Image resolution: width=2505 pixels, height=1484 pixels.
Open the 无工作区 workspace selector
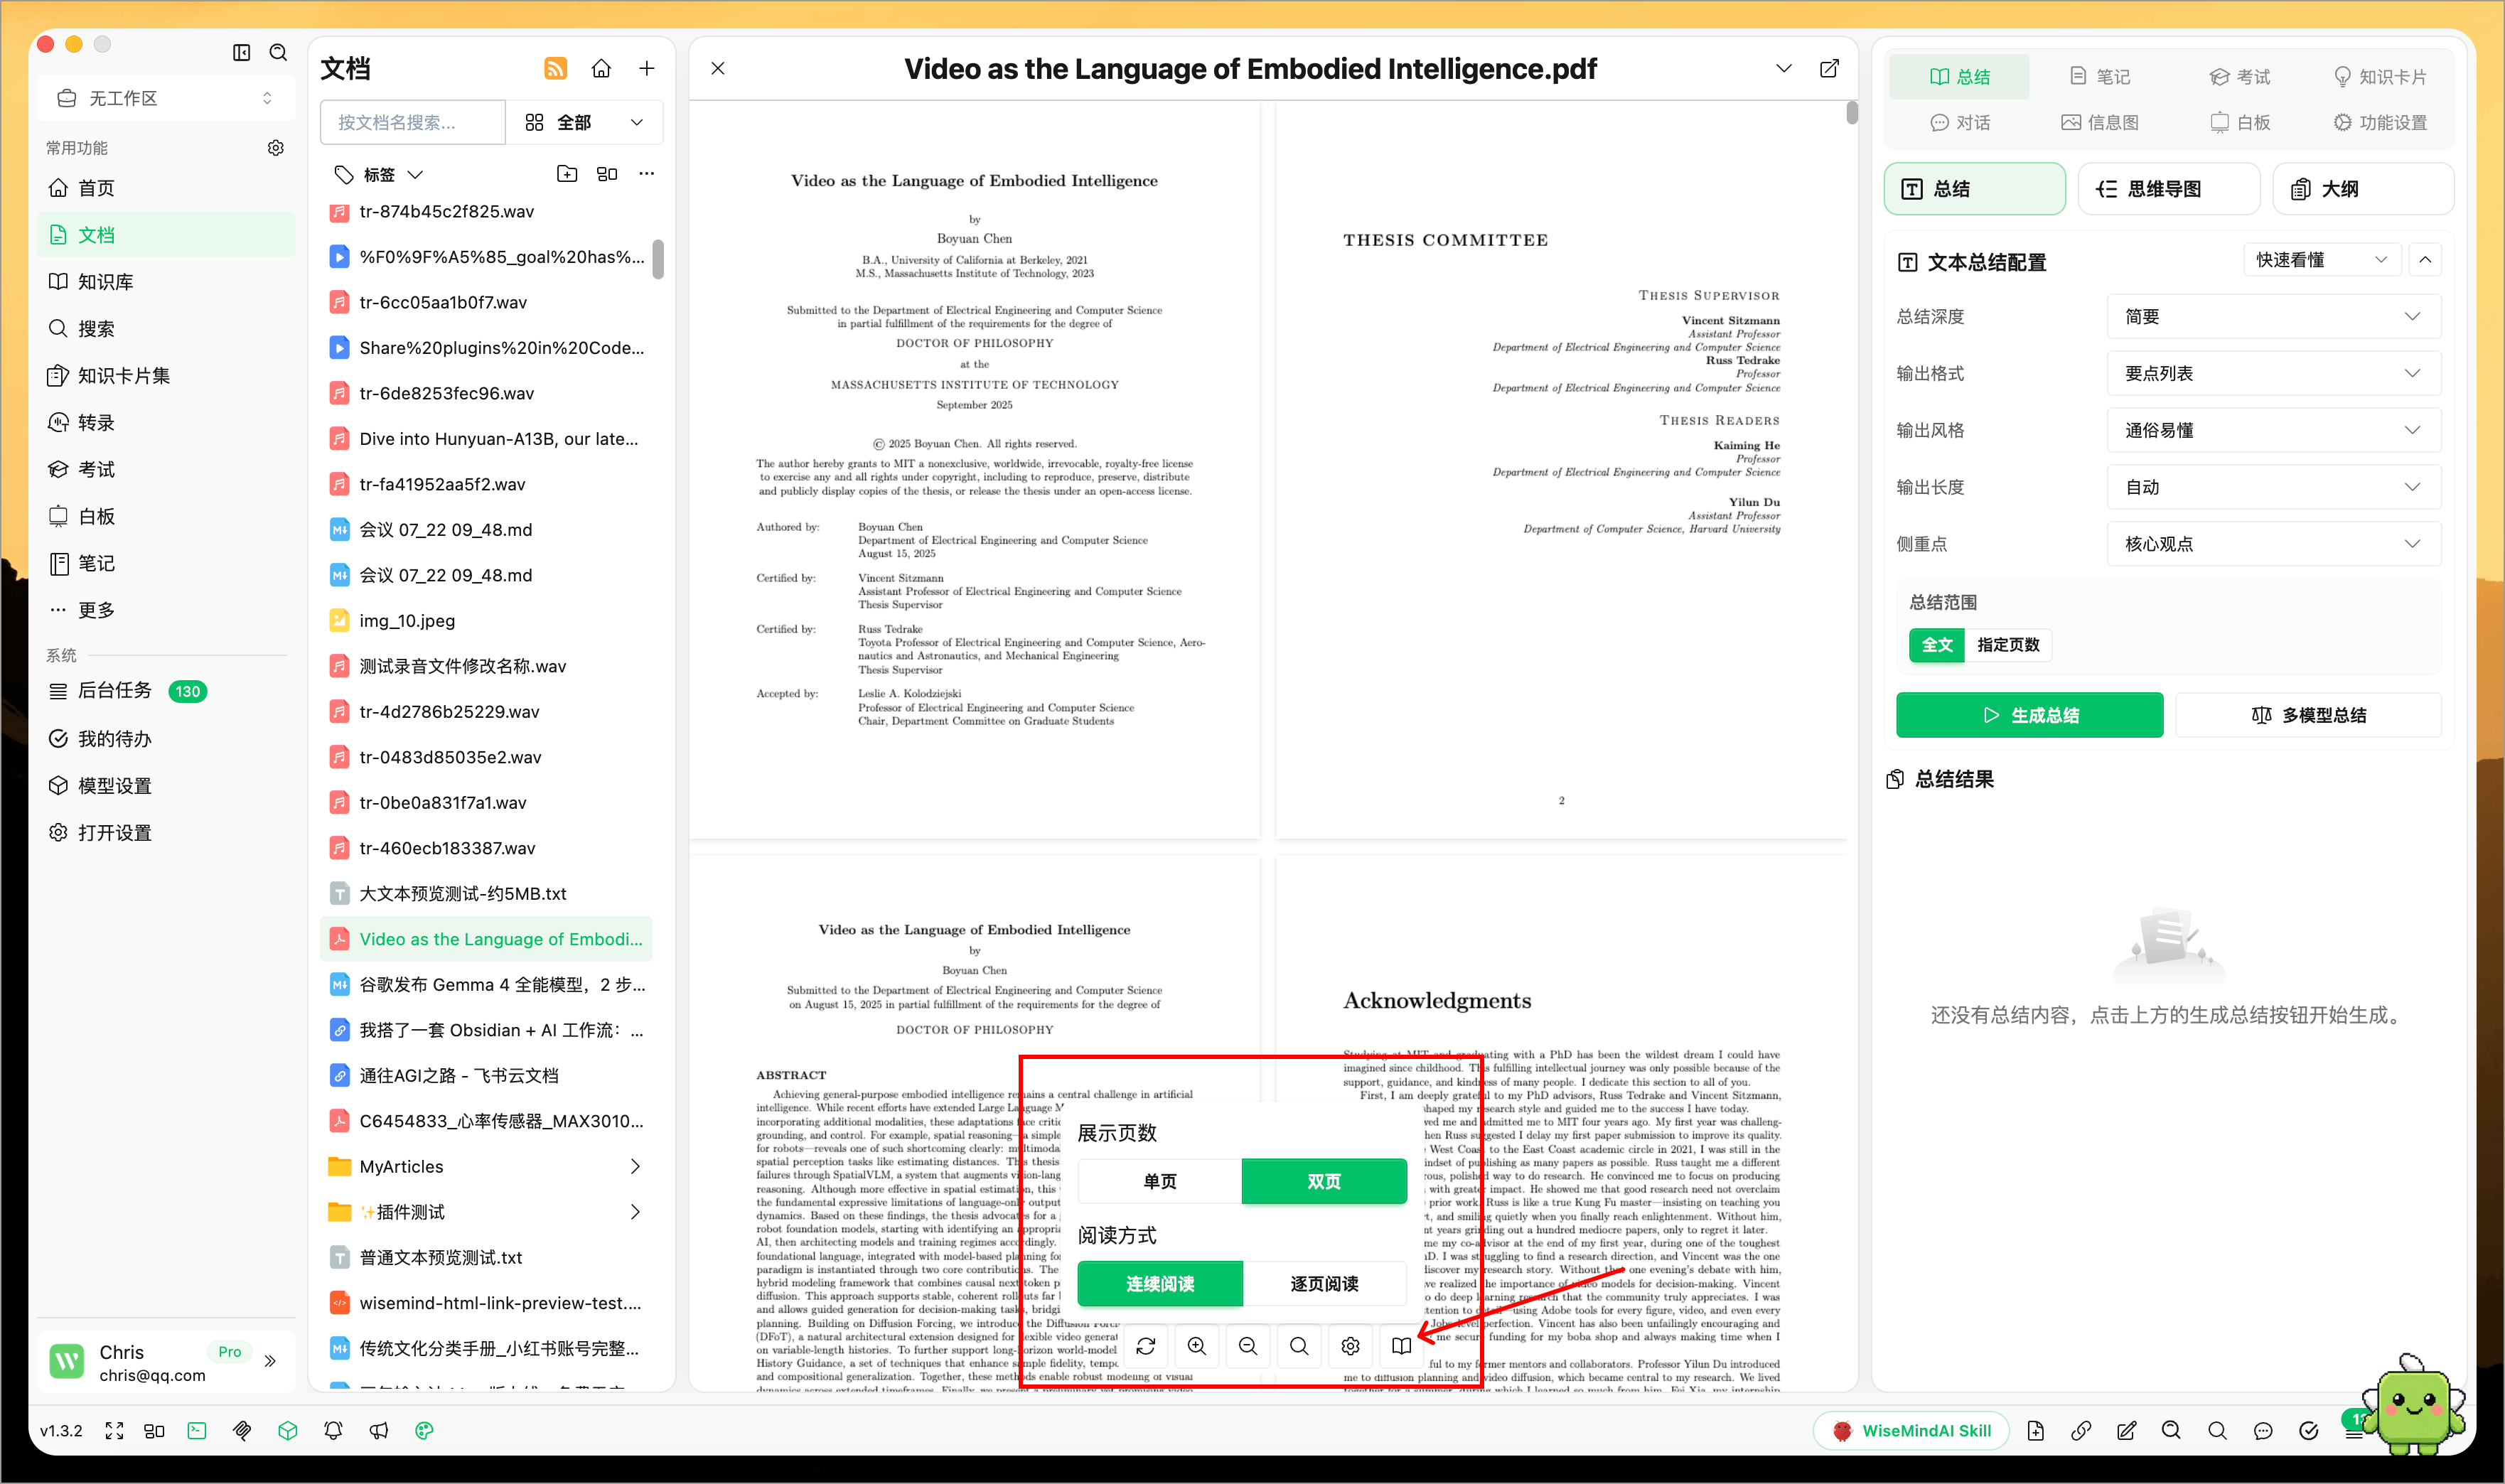coord(166,98)
